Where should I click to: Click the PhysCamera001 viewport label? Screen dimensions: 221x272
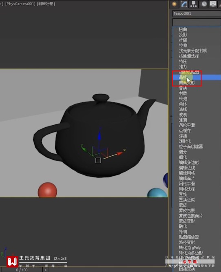(20, 4)
